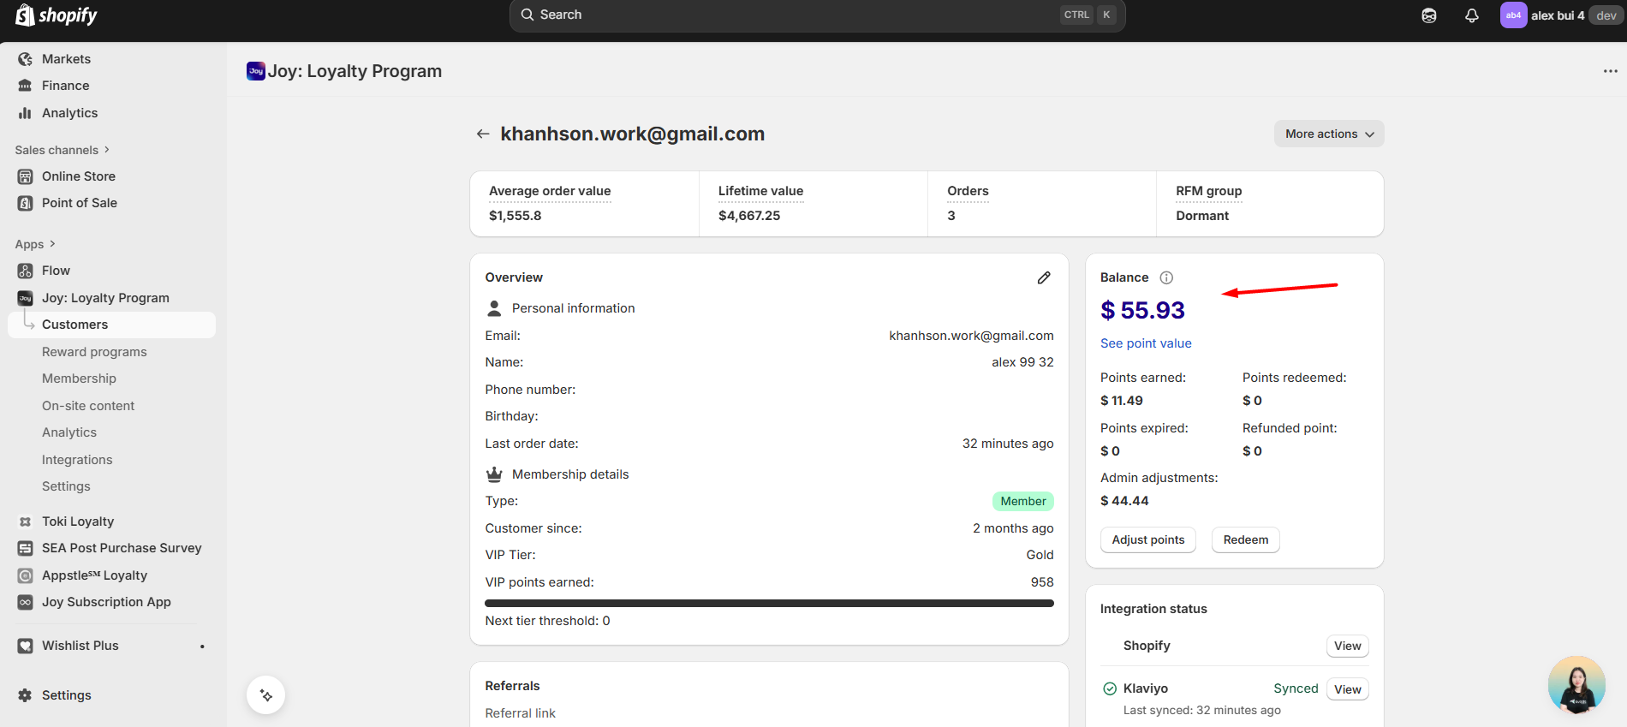Viewport: 1627px width, 727px height.
Task: Expand the More actions dropdown
Action: point(1329,134)
